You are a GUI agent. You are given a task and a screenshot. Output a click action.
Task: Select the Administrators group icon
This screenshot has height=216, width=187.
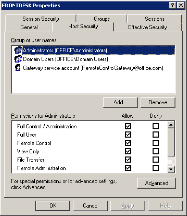click(x=18, y=50)
